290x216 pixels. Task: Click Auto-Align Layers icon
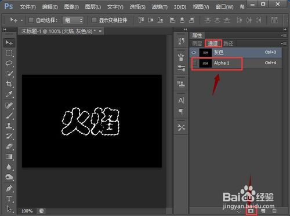(274, 20)
